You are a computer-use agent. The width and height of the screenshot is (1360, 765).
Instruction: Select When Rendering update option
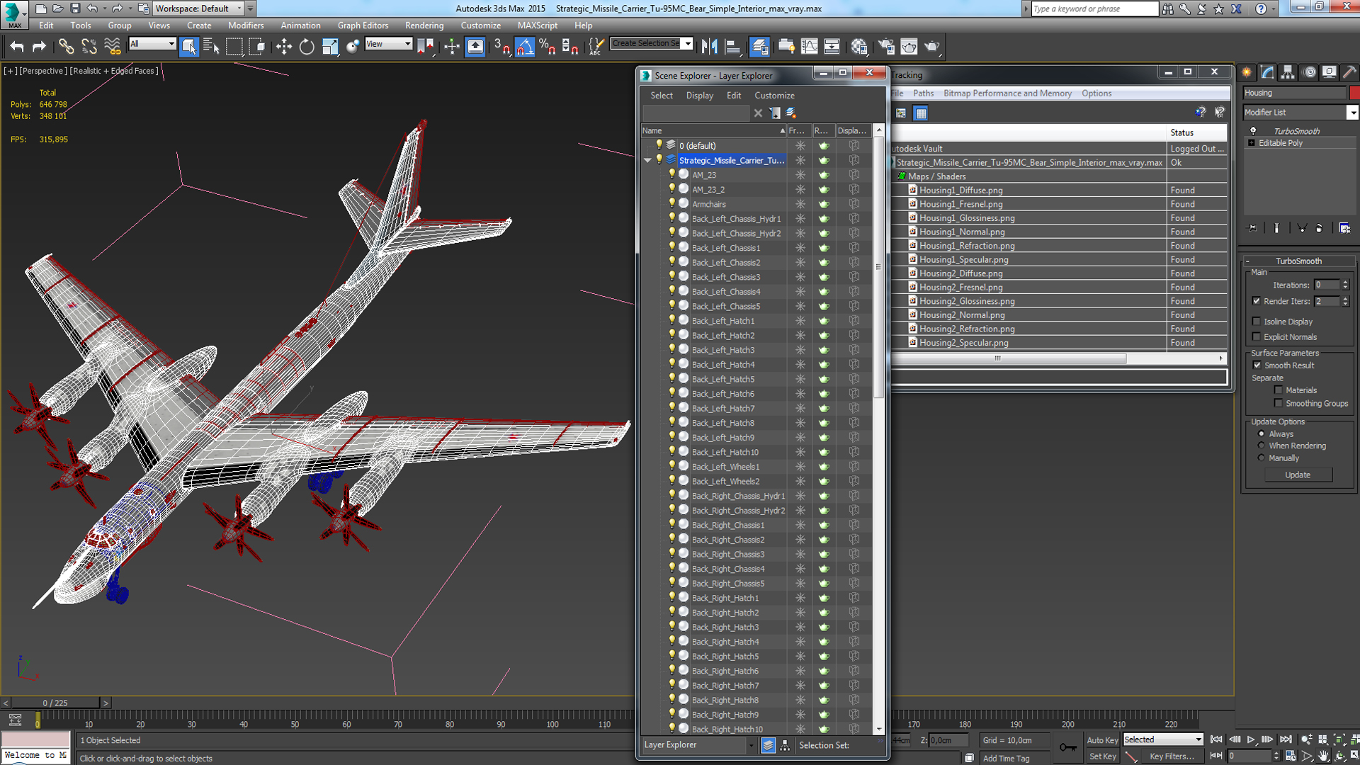1262,446
